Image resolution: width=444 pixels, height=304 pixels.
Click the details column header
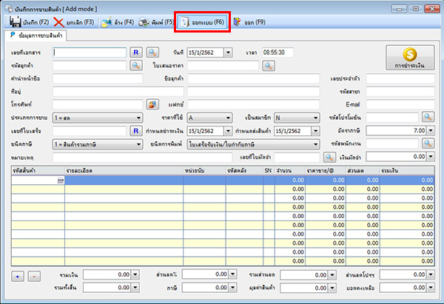point(124,171)
